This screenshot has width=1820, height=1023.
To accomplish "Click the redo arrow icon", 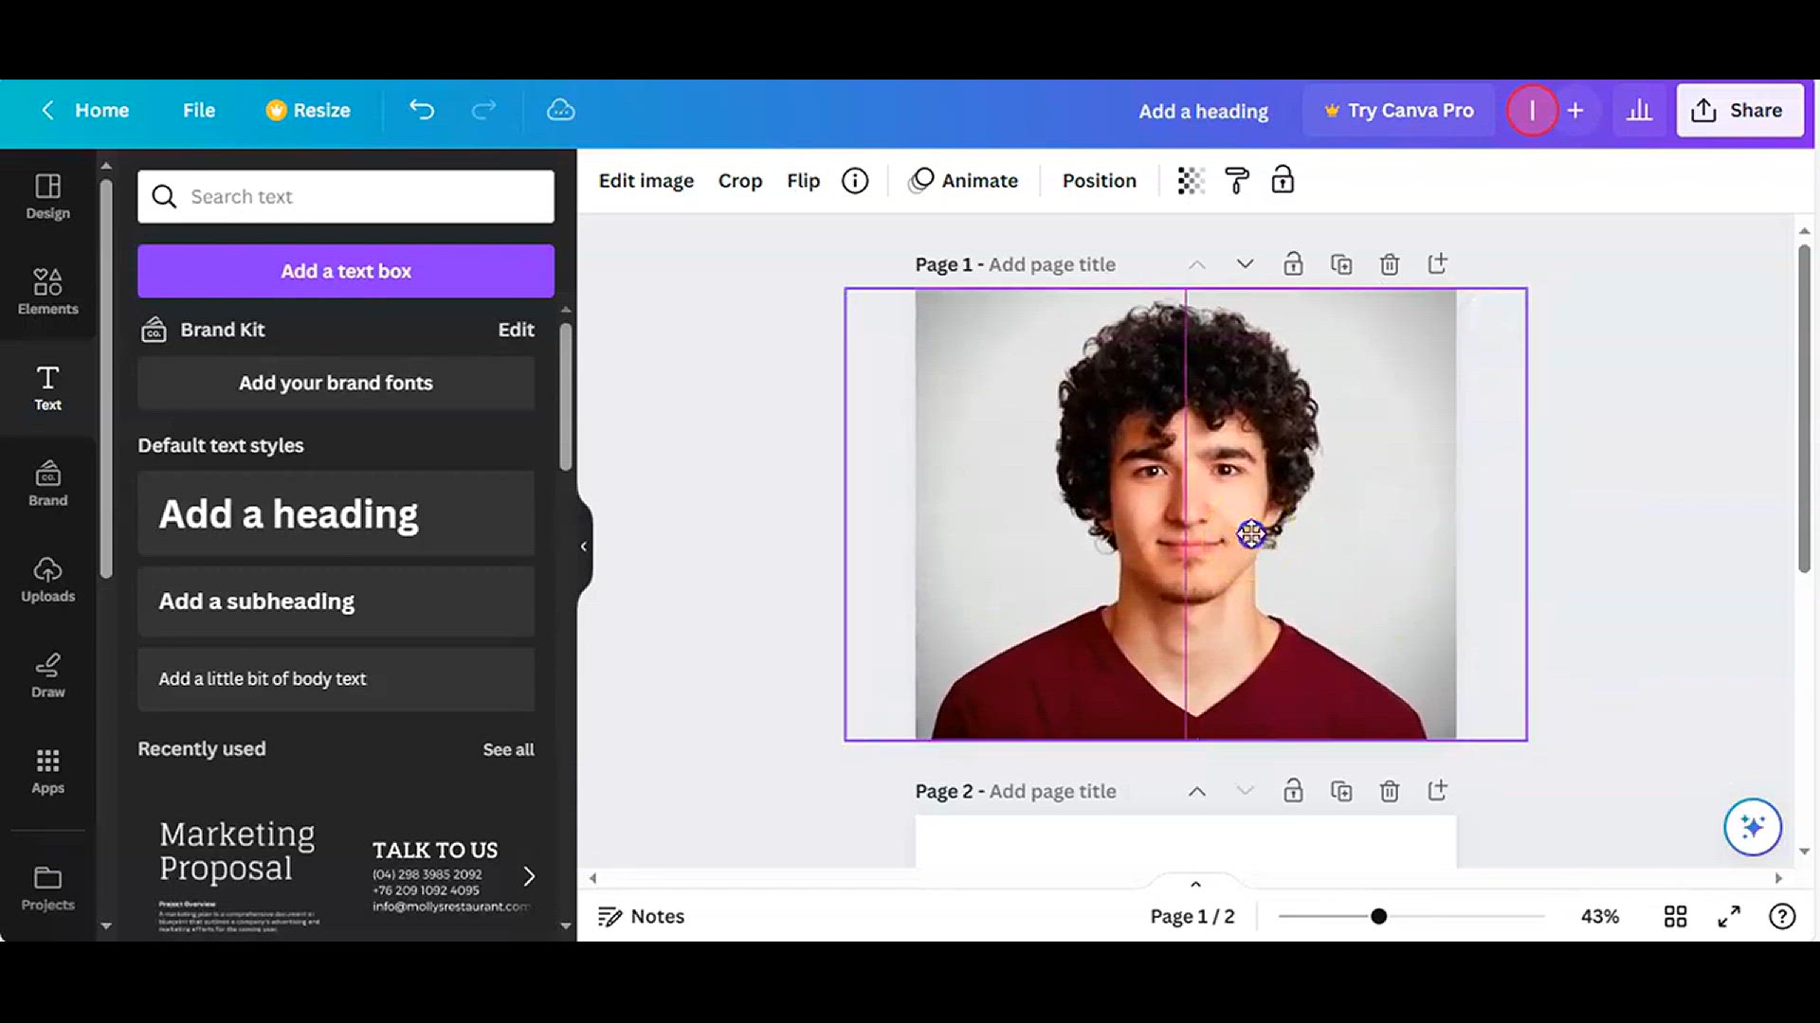I will (483, 110).
